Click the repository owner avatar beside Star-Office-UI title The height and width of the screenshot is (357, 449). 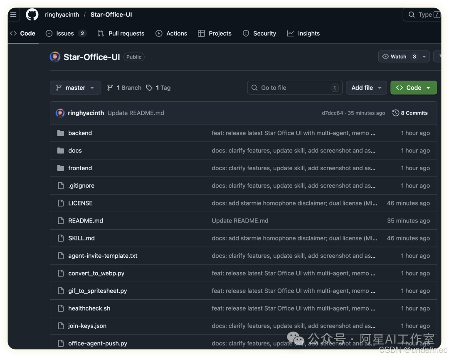tap(55, 57)
